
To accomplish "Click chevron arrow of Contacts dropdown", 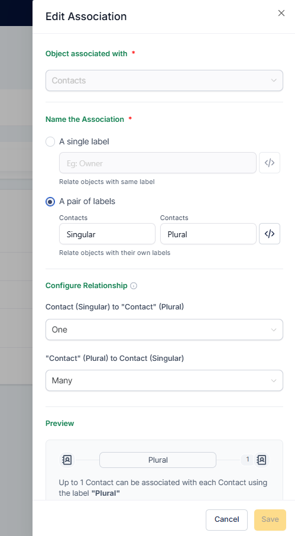I will click(274, 80).
